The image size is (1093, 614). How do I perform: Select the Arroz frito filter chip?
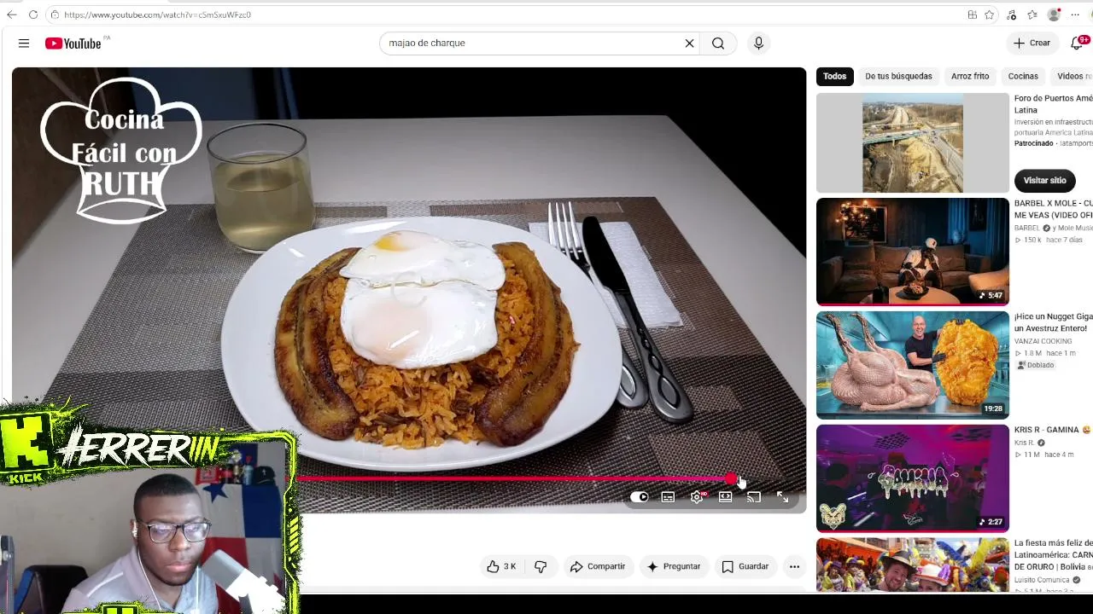pos(970,76)
